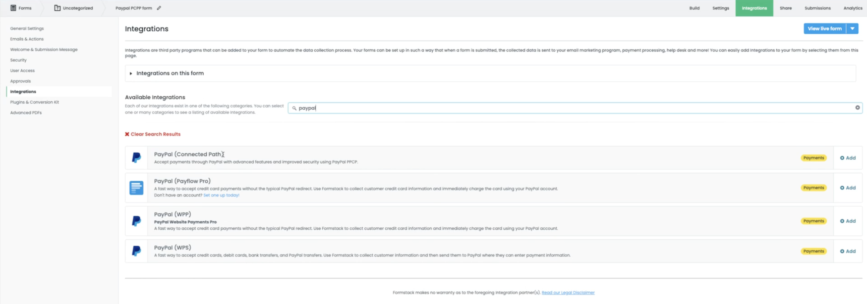Clear the search field with the X icon
The image size is (867, 304).
[x=857, y=108]
